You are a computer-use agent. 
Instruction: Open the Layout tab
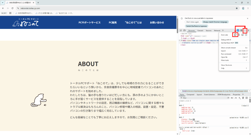(199, 95)
